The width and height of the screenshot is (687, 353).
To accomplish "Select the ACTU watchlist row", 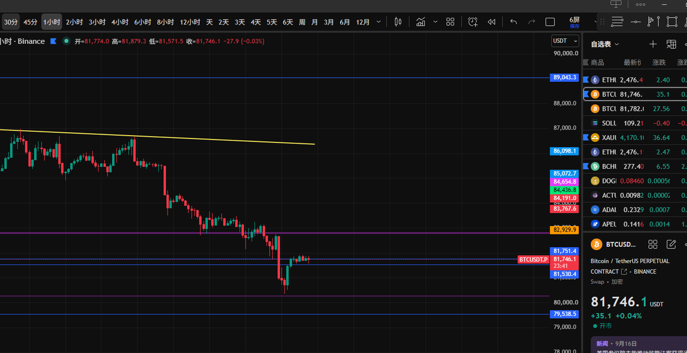I will coord(635,195).
